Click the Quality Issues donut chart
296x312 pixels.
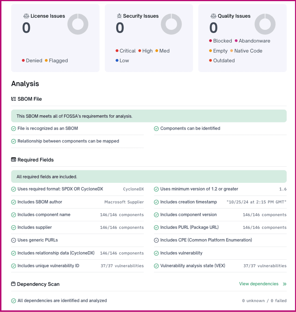[265, 24]
